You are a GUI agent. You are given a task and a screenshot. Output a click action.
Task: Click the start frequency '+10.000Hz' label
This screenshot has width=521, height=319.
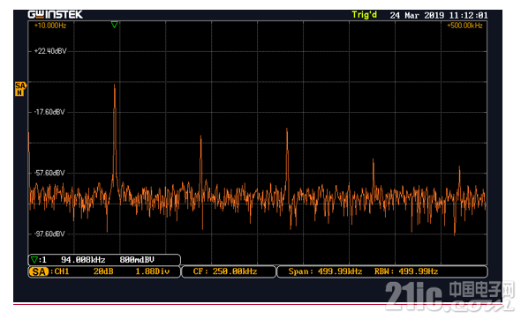(50, 26)
